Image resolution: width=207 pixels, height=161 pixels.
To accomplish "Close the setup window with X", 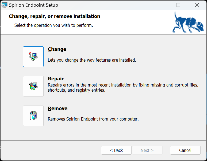I will (x=197, y=5).
